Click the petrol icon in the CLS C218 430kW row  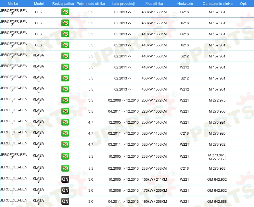65,12
